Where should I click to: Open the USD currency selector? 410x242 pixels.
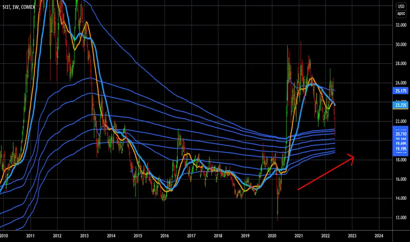tap(401, 7)
